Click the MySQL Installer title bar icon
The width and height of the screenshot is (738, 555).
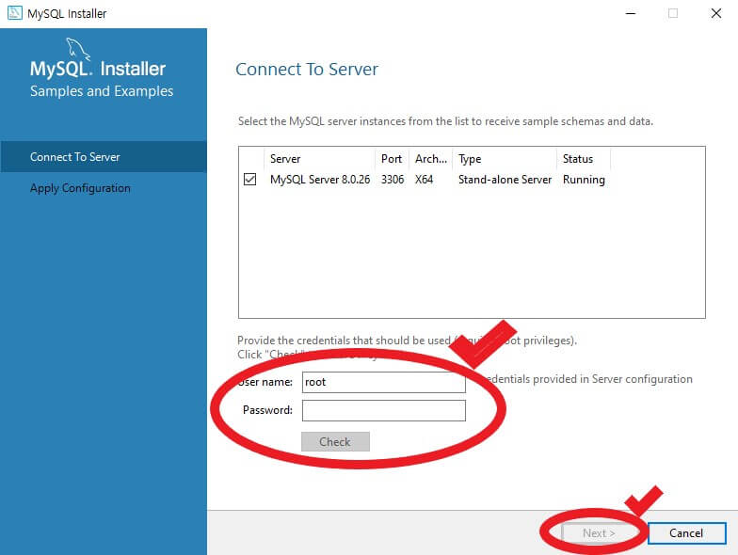click(x=15, y=13)
